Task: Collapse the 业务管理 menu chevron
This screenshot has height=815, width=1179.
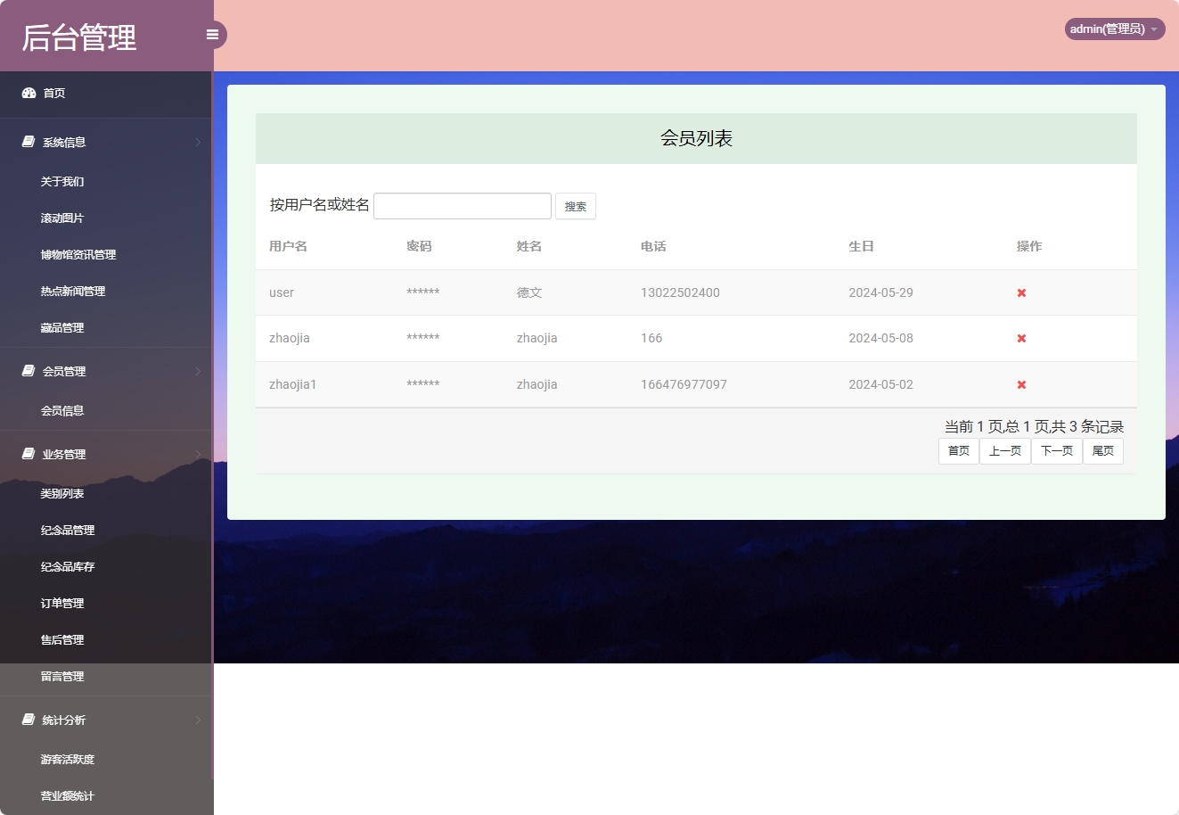Action: [198, 453]
